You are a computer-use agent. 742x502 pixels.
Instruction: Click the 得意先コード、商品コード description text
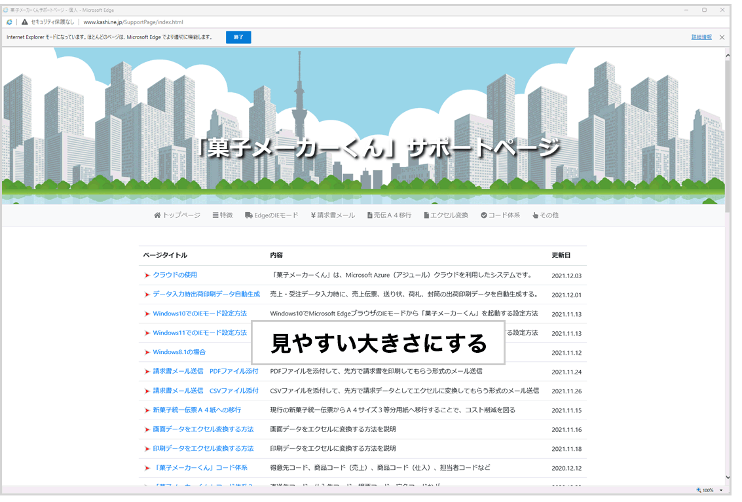click(x=380, y=468)
